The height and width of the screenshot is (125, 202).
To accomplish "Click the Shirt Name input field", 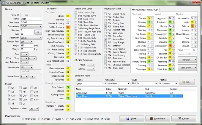I will [x=31, y=23].
